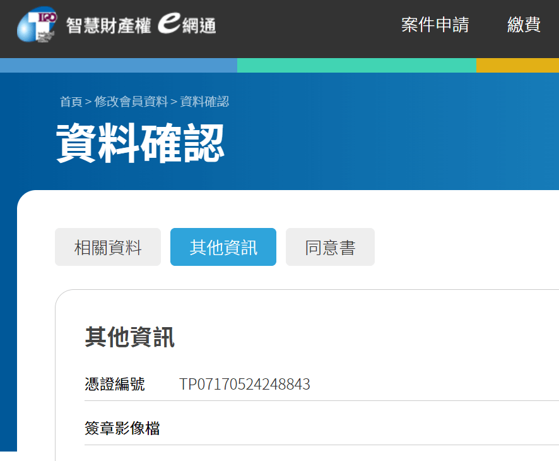This screenshot has height=461, width=559.
Task: Switch to the 同意書 tab
Action: tap(330, 247)
